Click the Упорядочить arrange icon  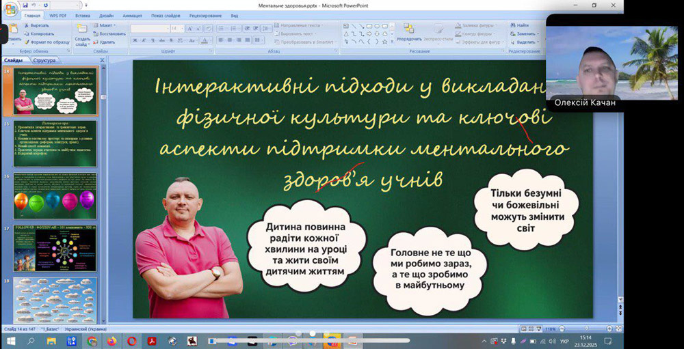[408, 29]
